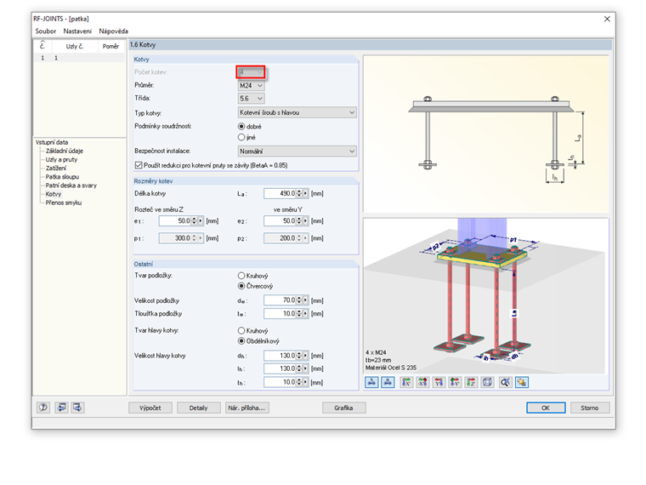Open help with question mark button
The image size is (646, 485).
pos(42,408)
